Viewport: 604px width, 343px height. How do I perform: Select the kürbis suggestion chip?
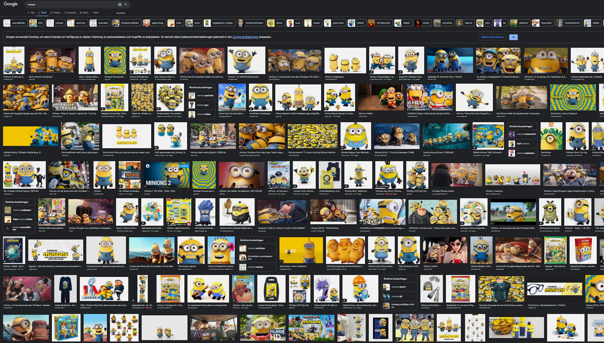(x=423, y=23)
